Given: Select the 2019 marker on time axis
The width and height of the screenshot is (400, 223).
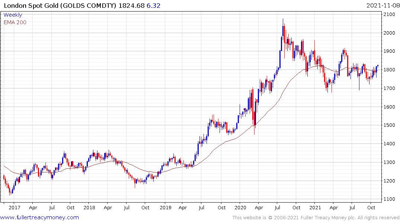Looking at the screenshot, I should tap(166, 207).
